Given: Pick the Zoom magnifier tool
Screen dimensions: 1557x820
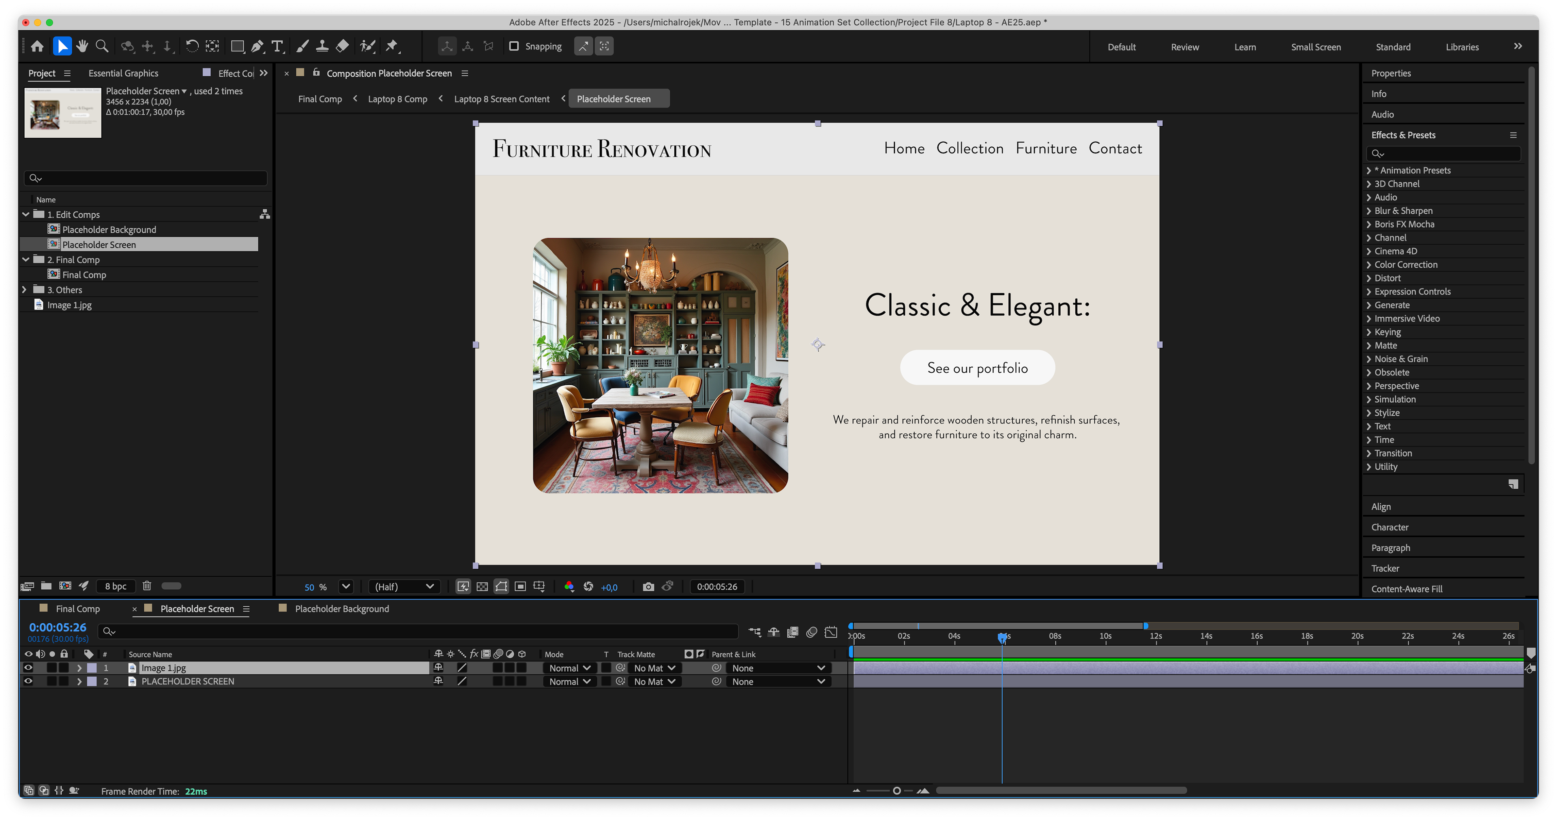Looking at the screenshot, I should coord(102,46).
